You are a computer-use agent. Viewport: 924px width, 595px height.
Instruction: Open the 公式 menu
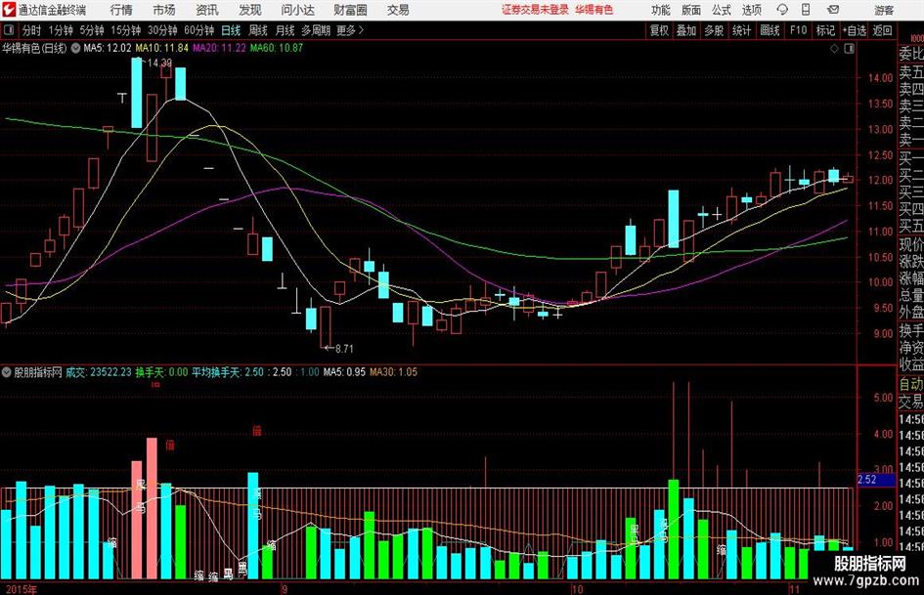722,10
